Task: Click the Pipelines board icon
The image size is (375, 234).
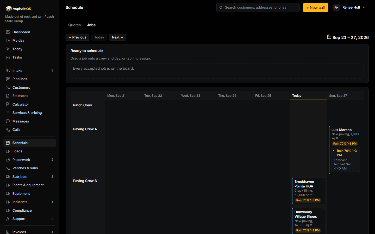Action: [8, 79]
